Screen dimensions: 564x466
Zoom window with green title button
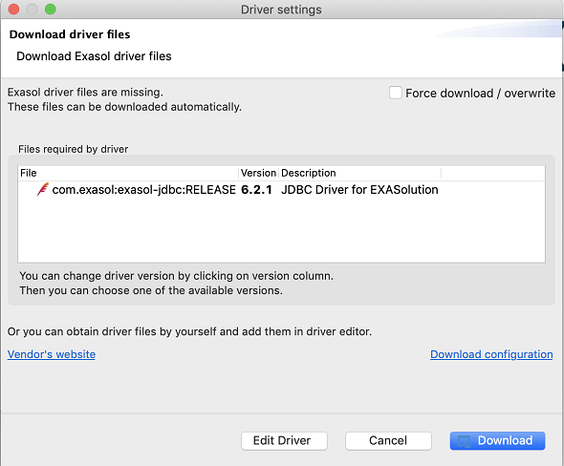click(x=51, y=10)
